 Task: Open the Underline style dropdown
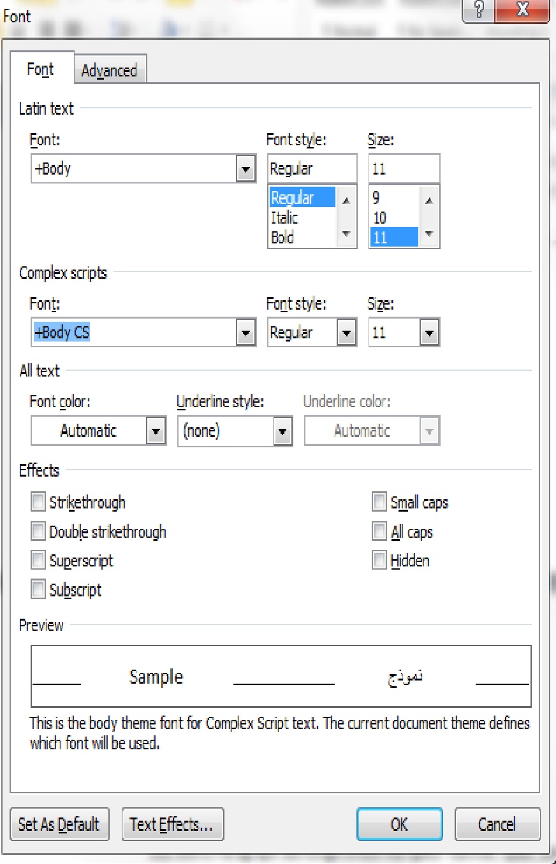(x=282, y=431)
